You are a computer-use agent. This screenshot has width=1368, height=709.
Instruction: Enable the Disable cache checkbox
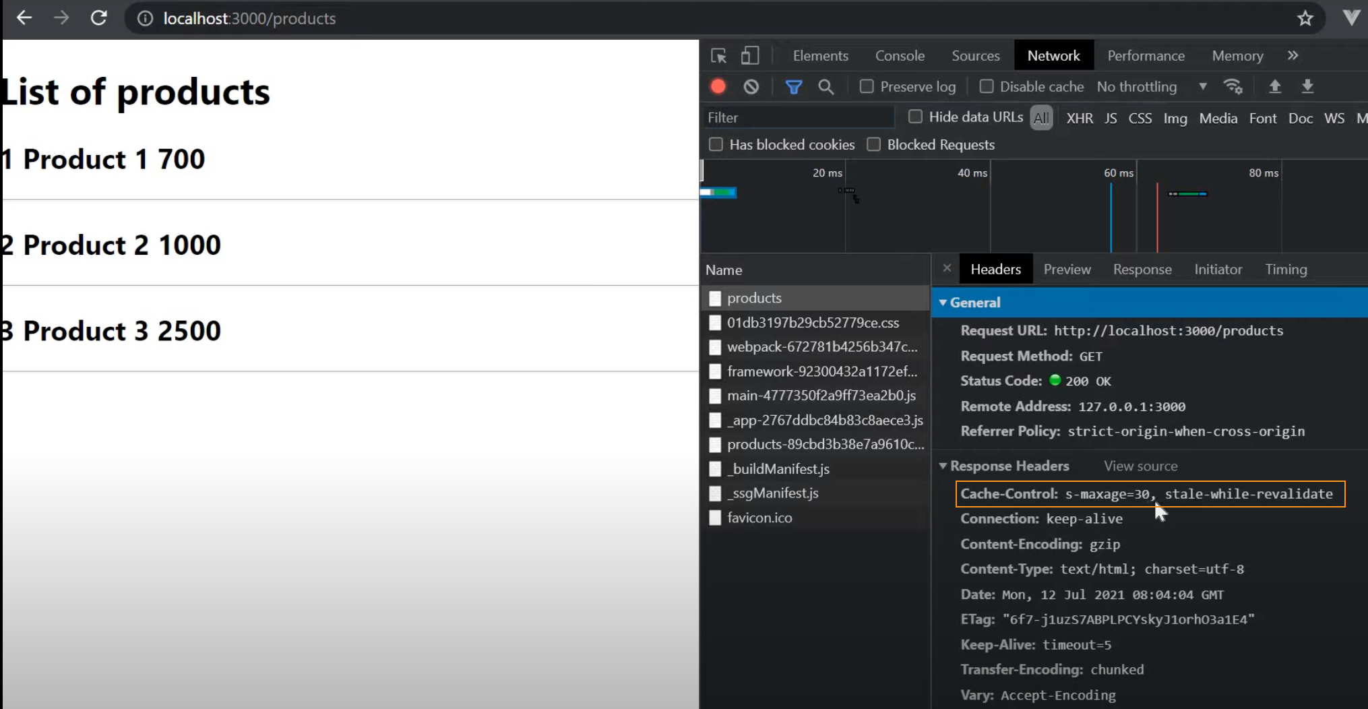tap(987, 86)
